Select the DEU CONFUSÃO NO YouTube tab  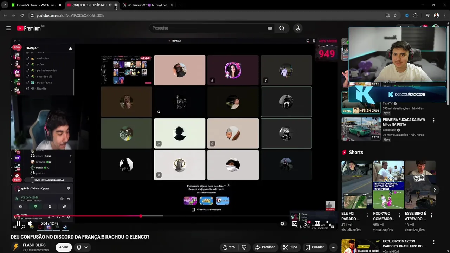[88, 5]
